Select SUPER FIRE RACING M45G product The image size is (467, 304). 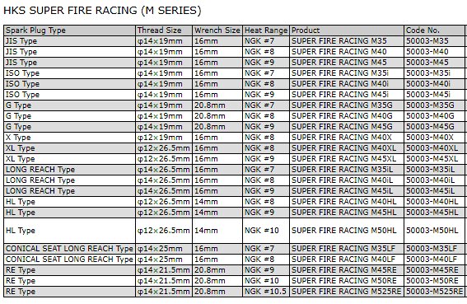coord(347,127)
